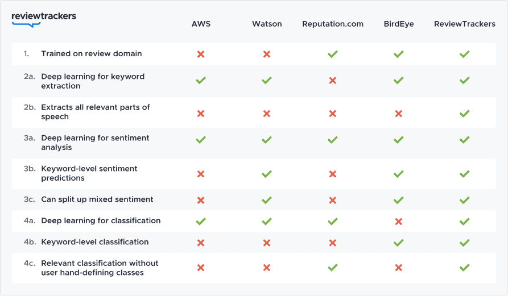Click ReviewTrackers check for keyword-level sentiment predictions
Image resolution: width=508 pixels, height=296 pixels.
465,174
